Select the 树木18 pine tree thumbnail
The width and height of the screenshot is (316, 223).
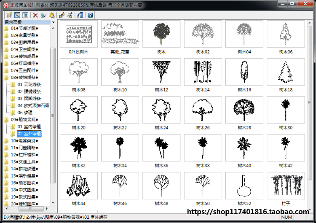[x=286, y=72]
